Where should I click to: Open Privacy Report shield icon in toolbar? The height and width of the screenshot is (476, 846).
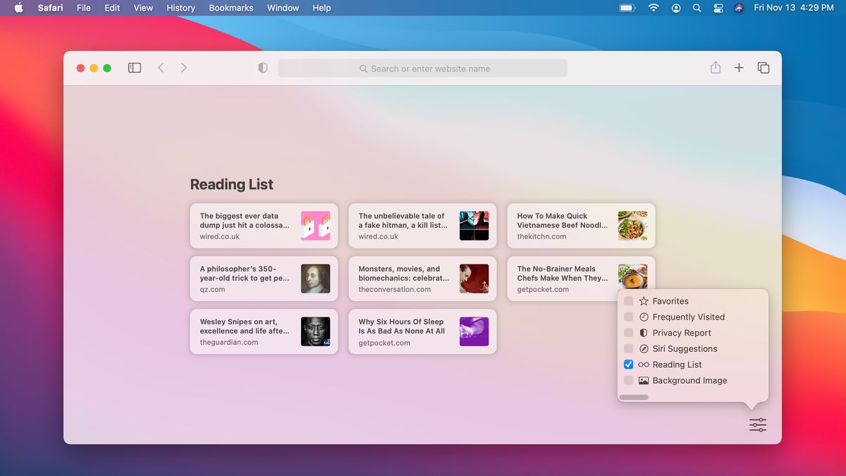click(x=263, y=68)
